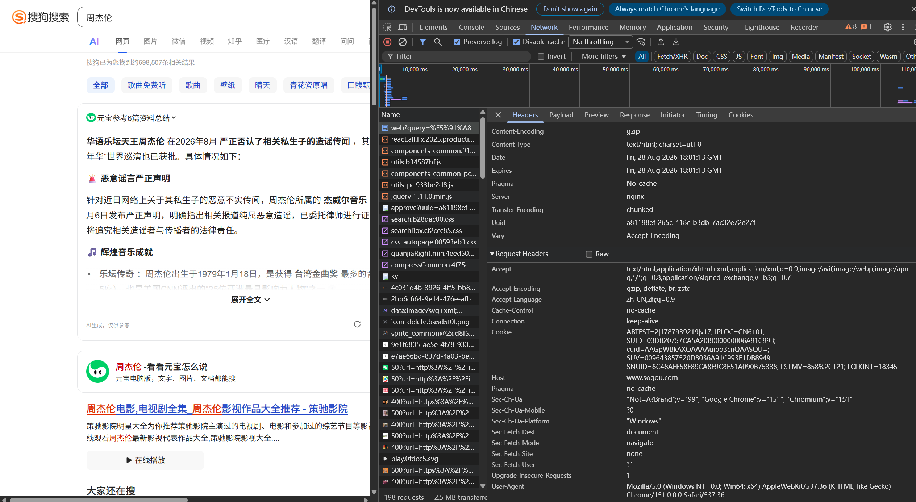Clear the network log

[x=403, y=42]
